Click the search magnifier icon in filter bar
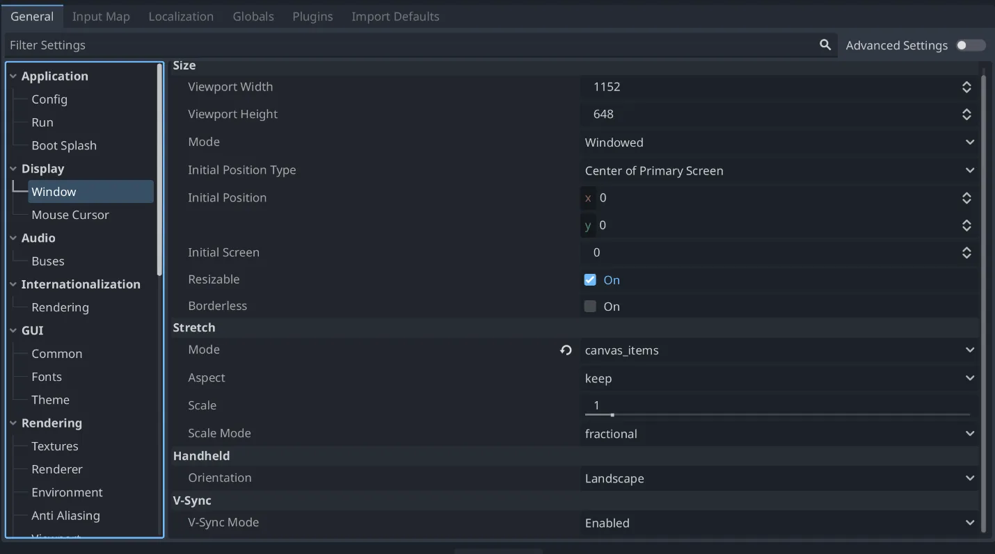The image size is (995, 554). [x=825, y=45]
